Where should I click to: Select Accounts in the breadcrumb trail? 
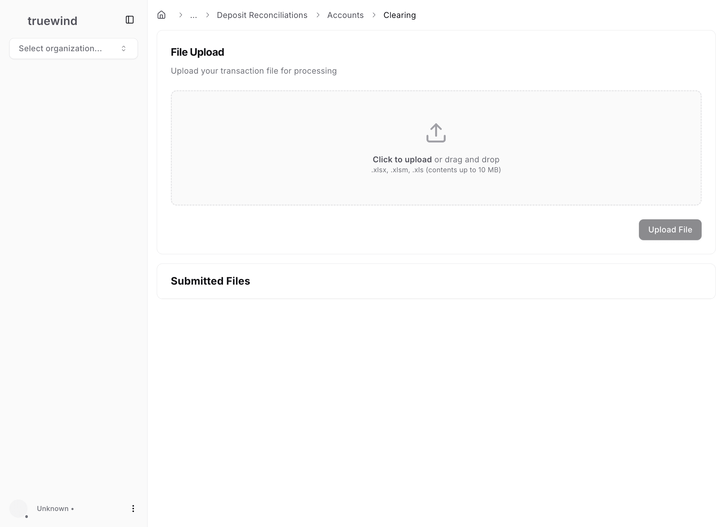tap(345, 15)
